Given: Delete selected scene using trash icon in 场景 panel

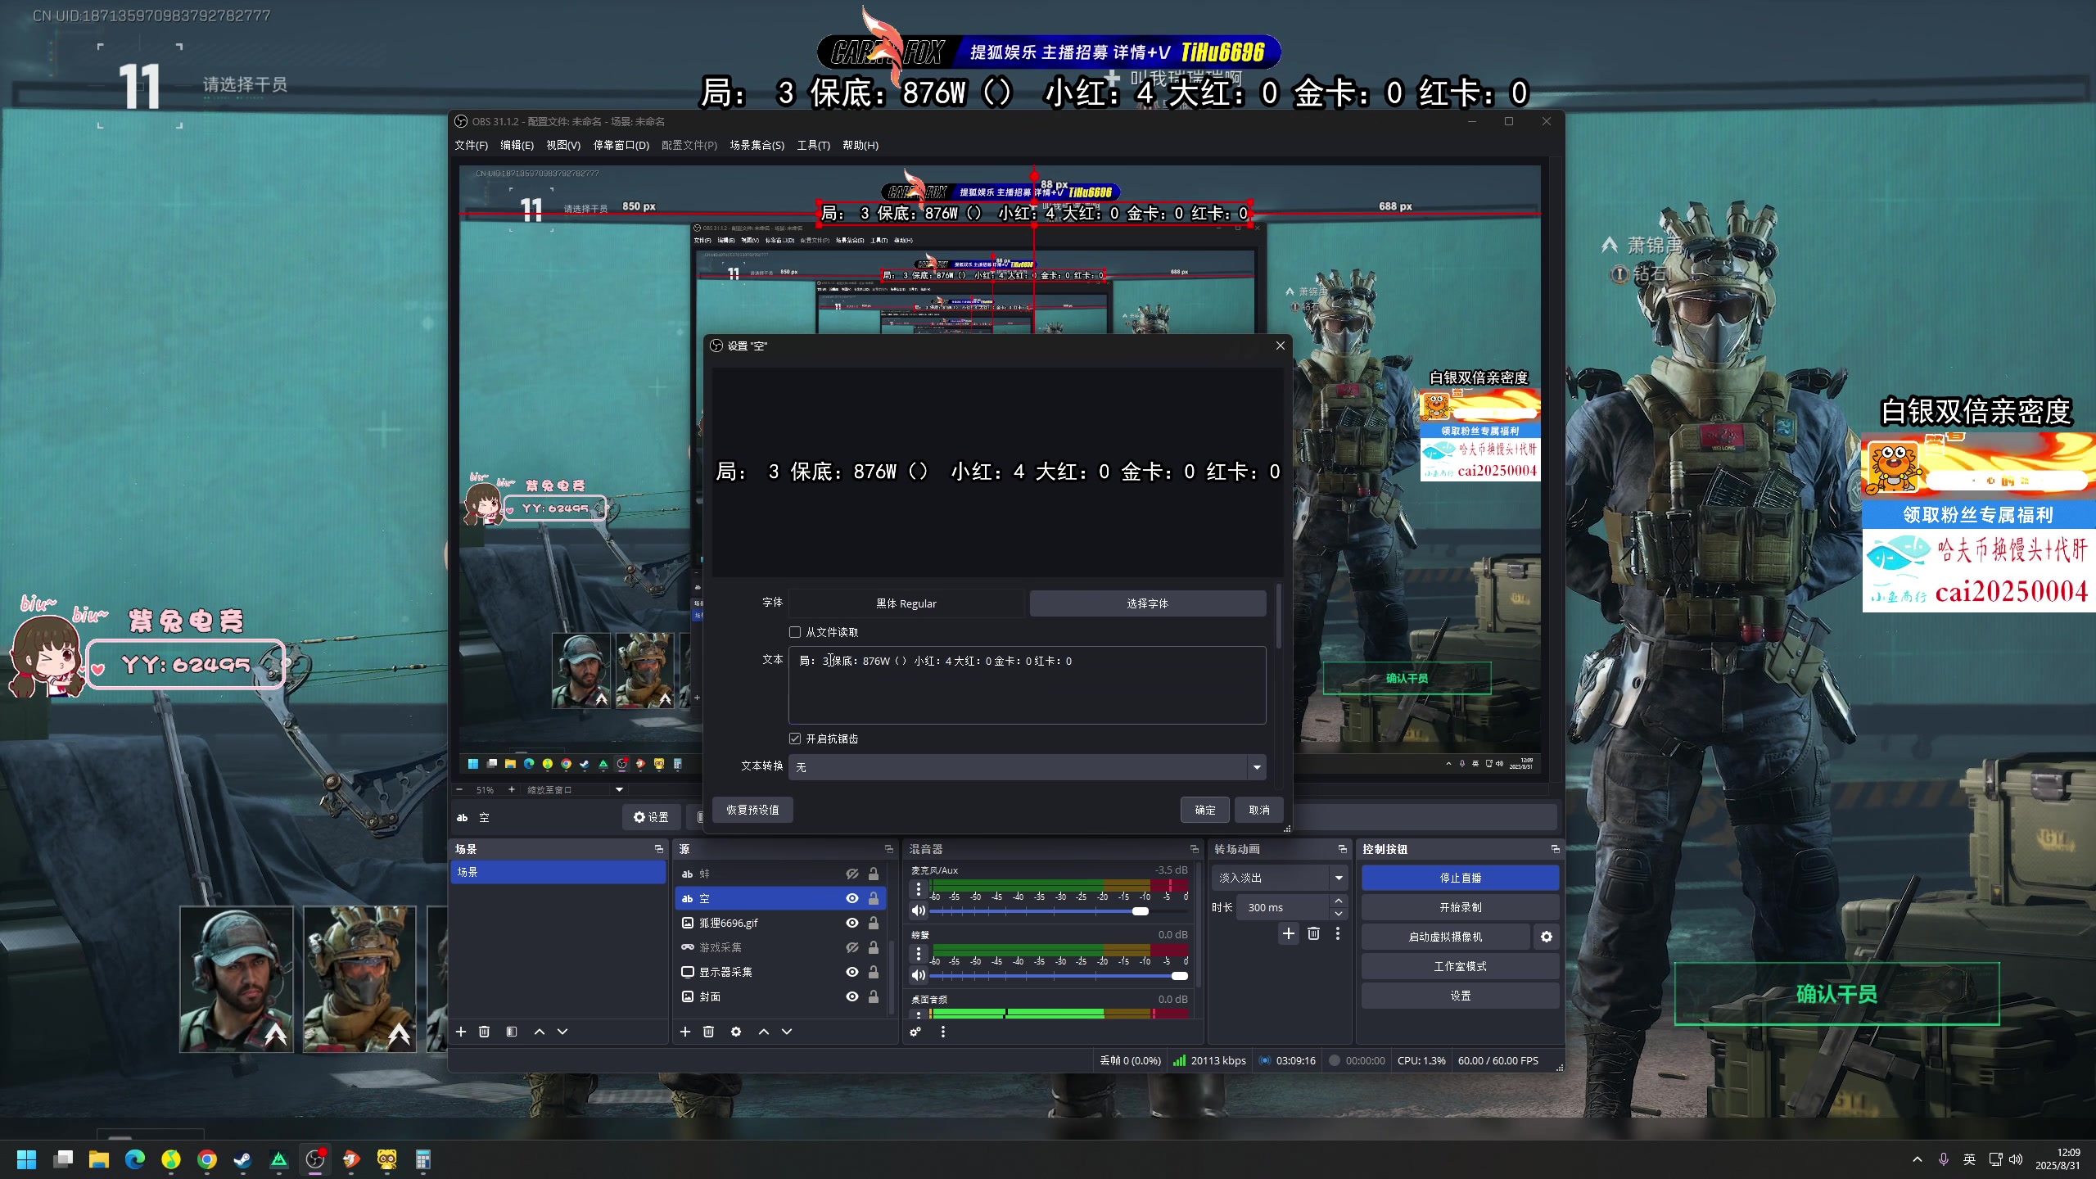Looking at the screenshot, I should click(484, 1032).
